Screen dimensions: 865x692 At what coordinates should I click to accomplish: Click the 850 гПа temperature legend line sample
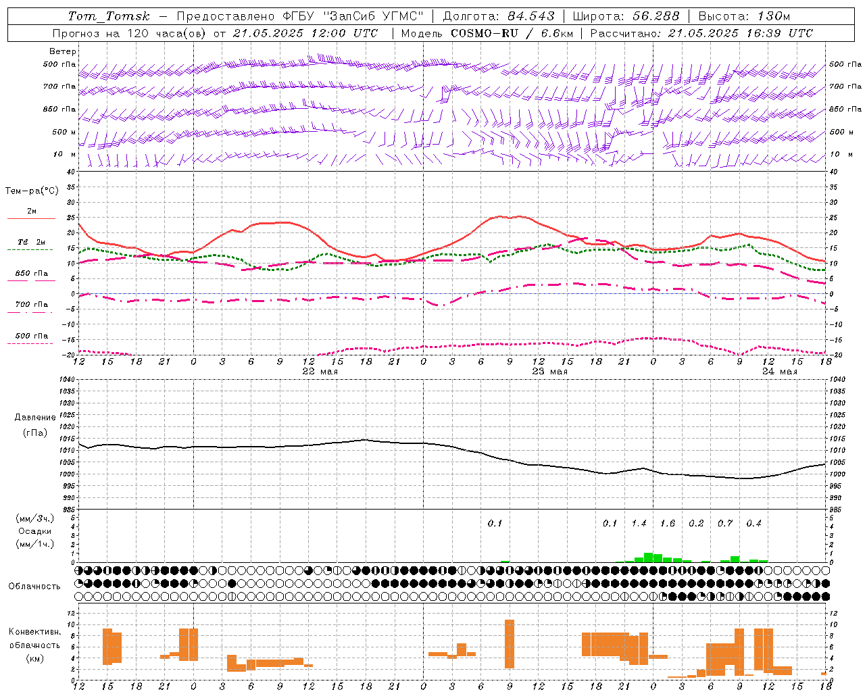(32, 280)
